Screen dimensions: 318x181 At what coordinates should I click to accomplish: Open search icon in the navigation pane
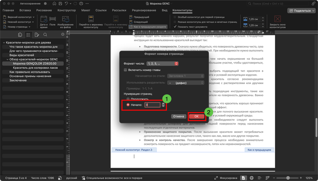click(x=45, y=35)
